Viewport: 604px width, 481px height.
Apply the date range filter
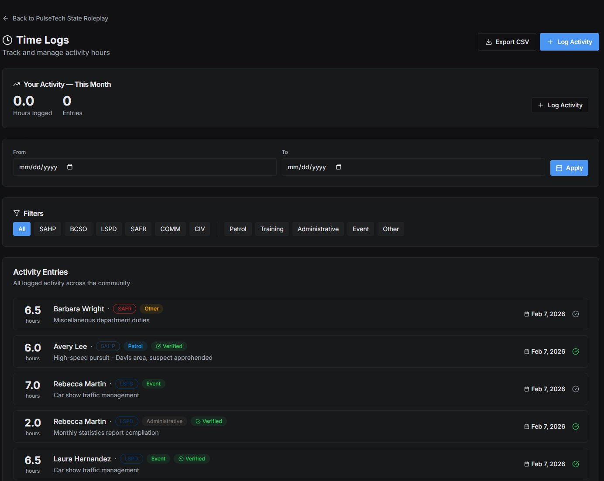pos(569,168)
